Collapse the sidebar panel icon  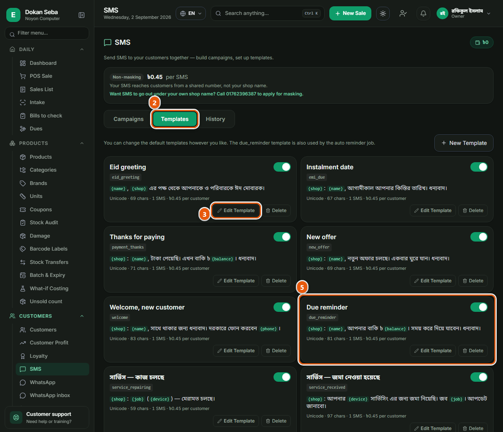(82, 15)
